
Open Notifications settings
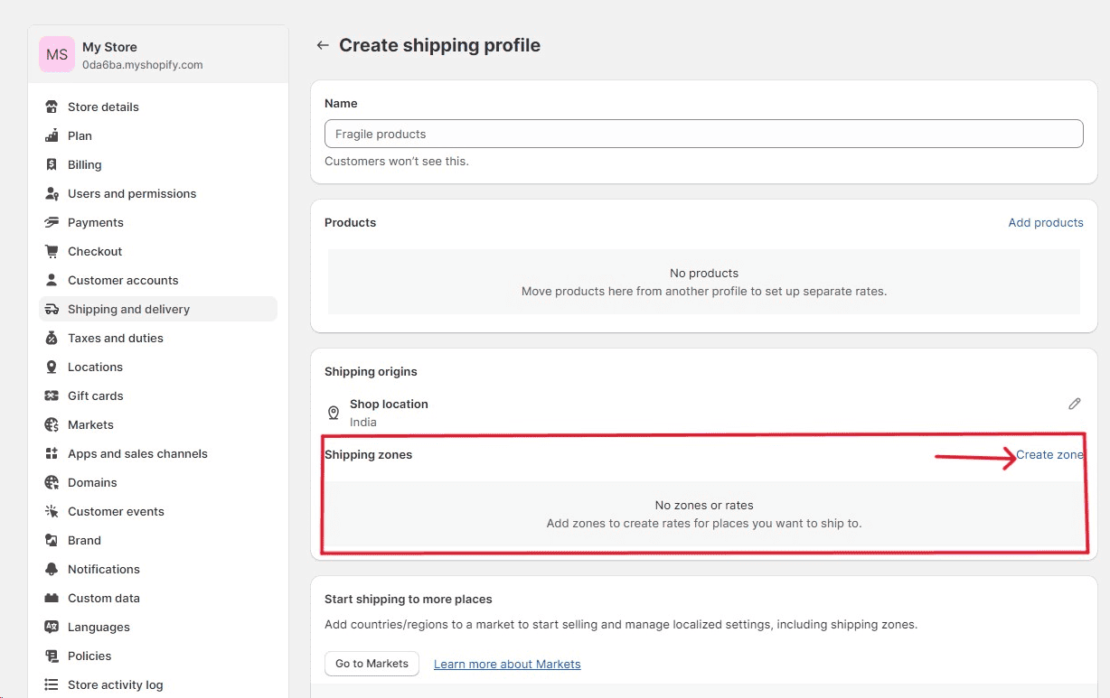158,569
